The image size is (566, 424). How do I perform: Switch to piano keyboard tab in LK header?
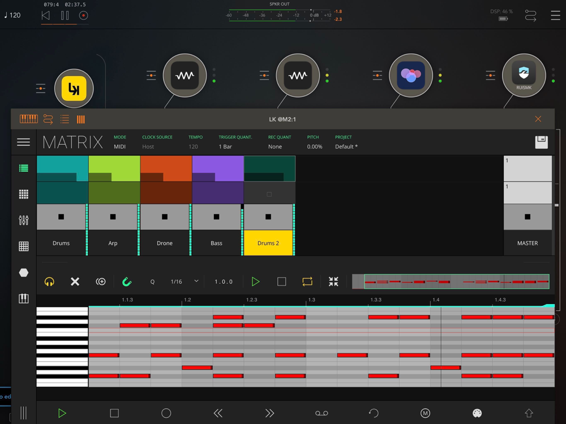point(28,119)
